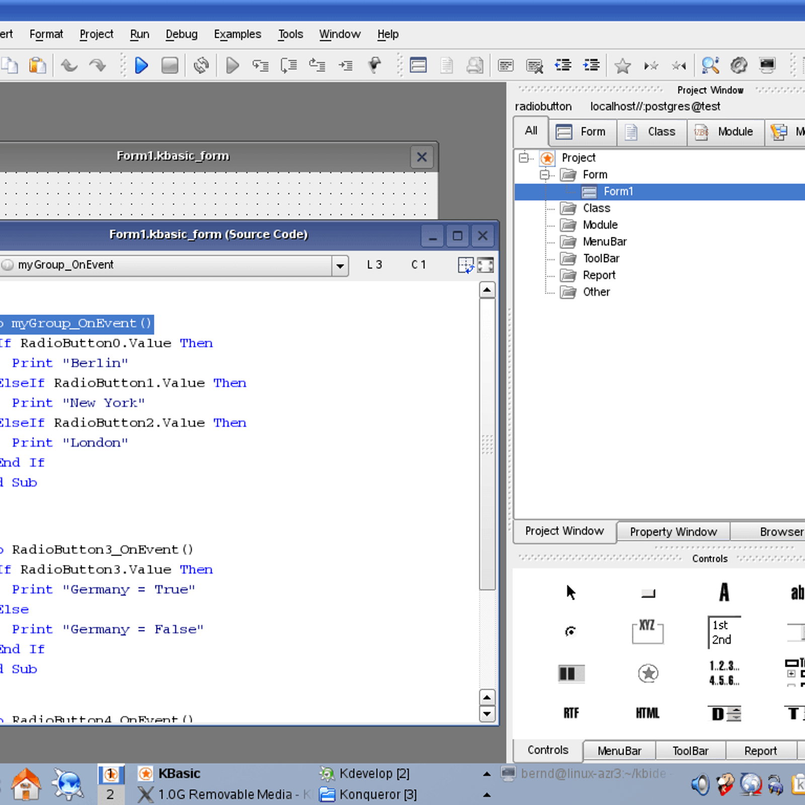Open the Help menu
805x805 pixels.
click(388, 34)
